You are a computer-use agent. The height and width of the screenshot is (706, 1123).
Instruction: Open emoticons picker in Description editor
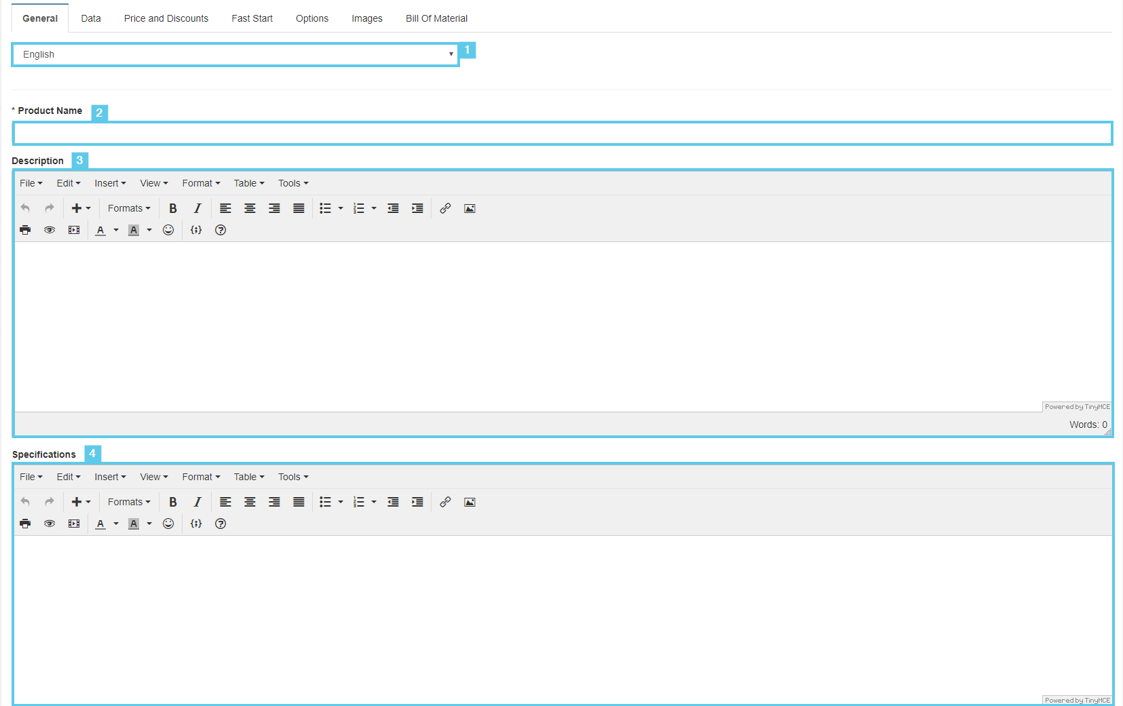(x=168, y=230)
